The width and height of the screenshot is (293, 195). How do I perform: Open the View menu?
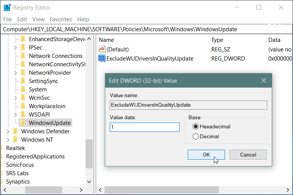pyautogui.click(x=38, y=19)
